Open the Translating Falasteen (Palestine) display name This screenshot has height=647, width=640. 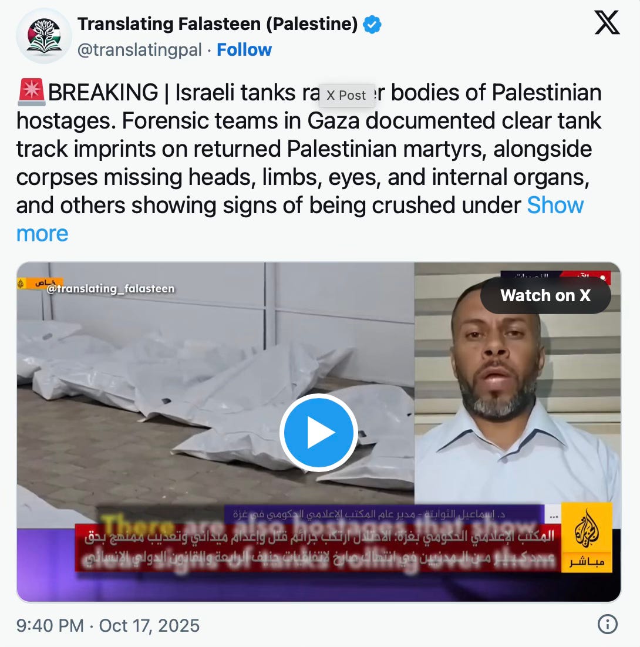tap(217, 24)
